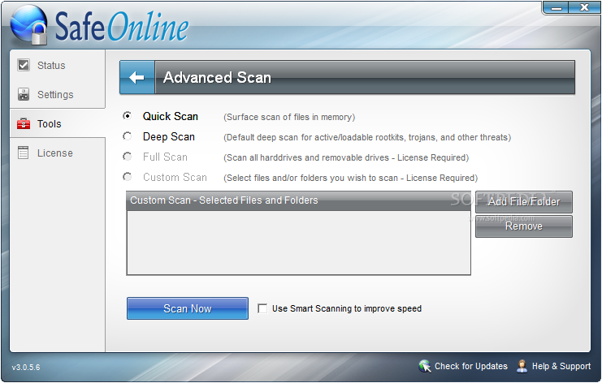Click the License document icon
Viewport: 602px width, 383px height.
coord(24,153)
